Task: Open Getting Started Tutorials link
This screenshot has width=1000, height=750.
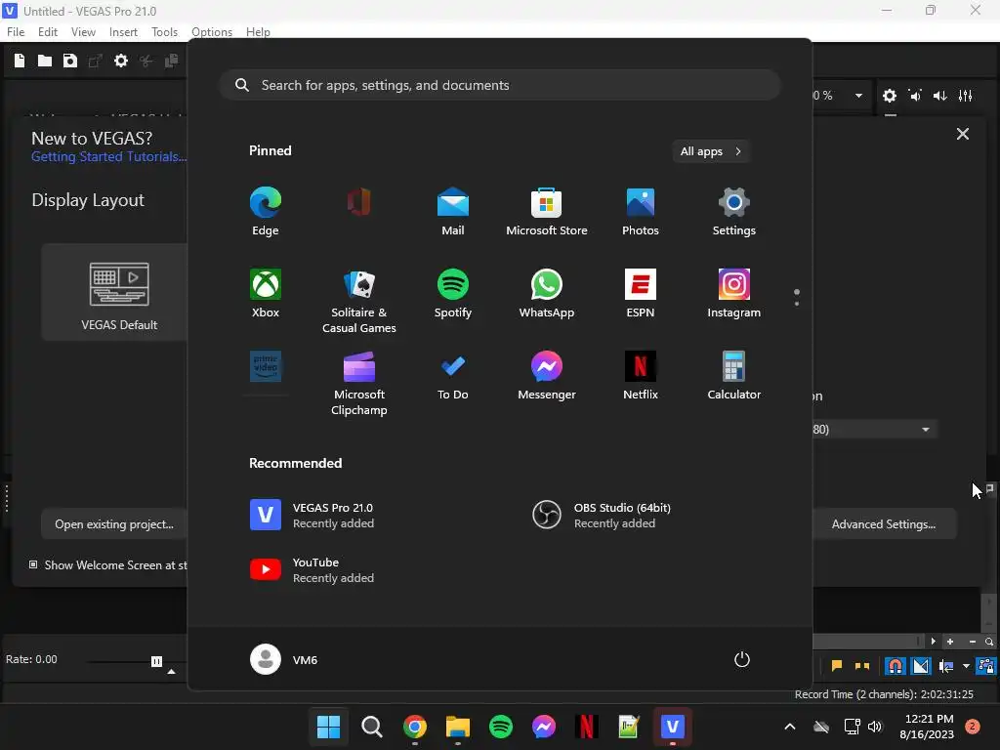Action: point(109,157)
